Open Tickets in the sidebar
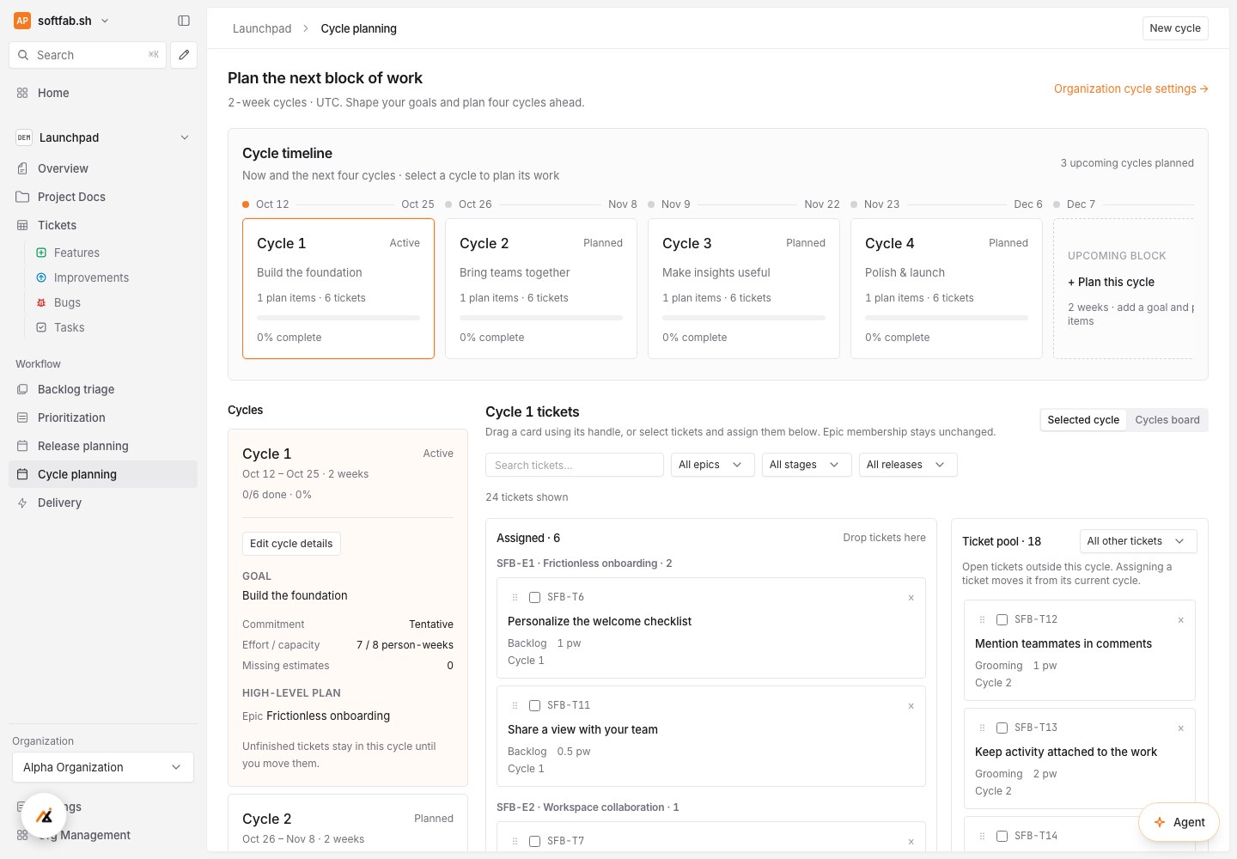 coord(103,225)
